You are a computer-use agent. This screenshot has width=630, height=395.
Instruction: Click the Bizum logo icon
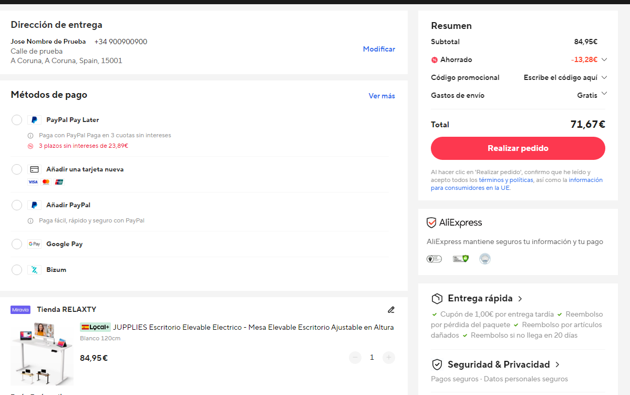pyautogui.click(x=35, y=270)
